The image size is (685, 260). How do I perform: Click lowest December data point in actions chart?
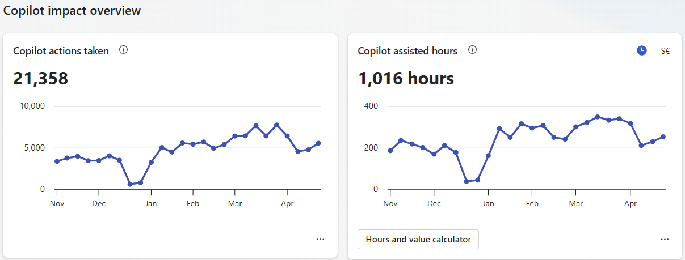pos(130,184)
